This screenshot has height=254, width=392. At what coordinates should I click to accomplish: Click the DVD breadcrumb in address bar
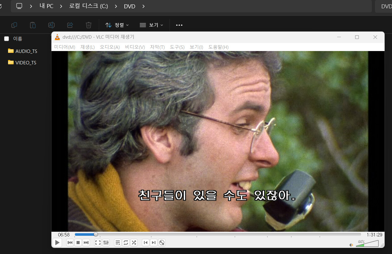pos(130,6)
